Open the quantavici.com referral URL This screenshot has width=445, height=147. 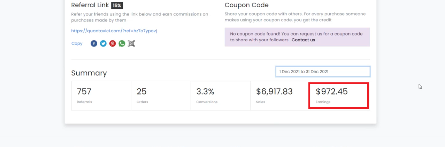[x=114, y=31]
